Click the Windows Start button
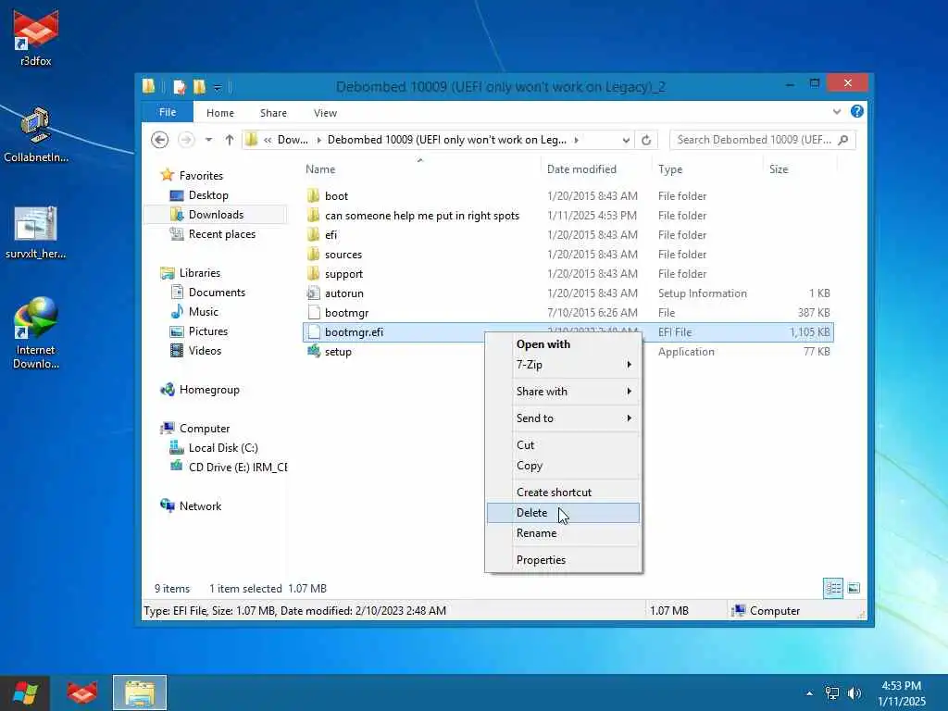The height and width of the screenshot is (711, 948). click(24, 692)
